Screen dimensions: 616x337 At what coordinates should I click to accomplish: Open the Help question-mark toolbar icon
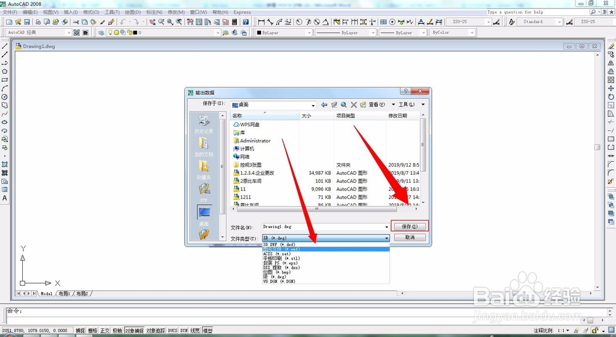(x=246, y=22)
